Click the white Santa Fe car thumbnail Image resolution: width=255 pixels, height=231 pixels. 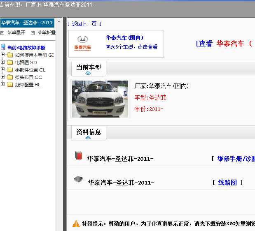(99, 99)
